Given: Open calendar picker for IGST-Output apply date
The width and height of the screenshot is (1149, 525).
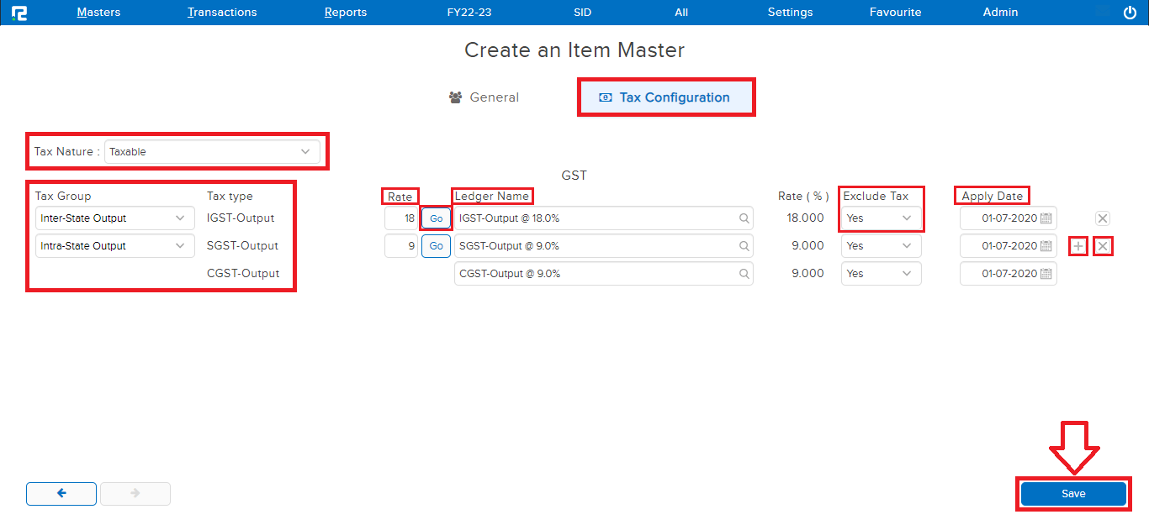Looking at the screenshot, I should point(1046,218).
